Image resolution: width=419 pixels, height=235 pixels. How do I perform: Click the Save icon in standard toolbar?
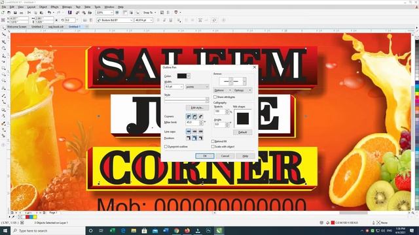point(15,12)
